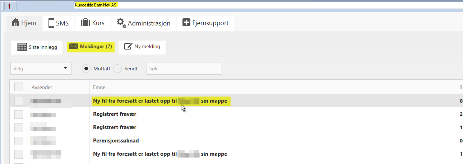This screenshot has width=463, height=164.
Task: Go to the Administrasjon tab
Action: pyautogui.click(x=143, y=23)
